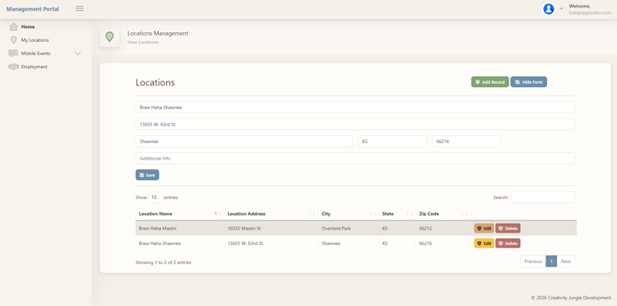Delete the Brew Haha Mastin row
The width and height of the screenshot is (617, 306).
(508, 229)
